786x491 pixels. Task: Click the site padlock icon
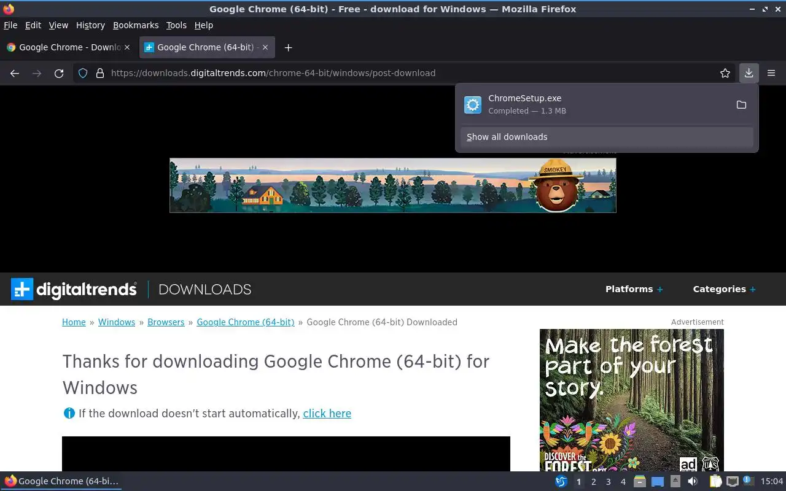coord(100,73)
